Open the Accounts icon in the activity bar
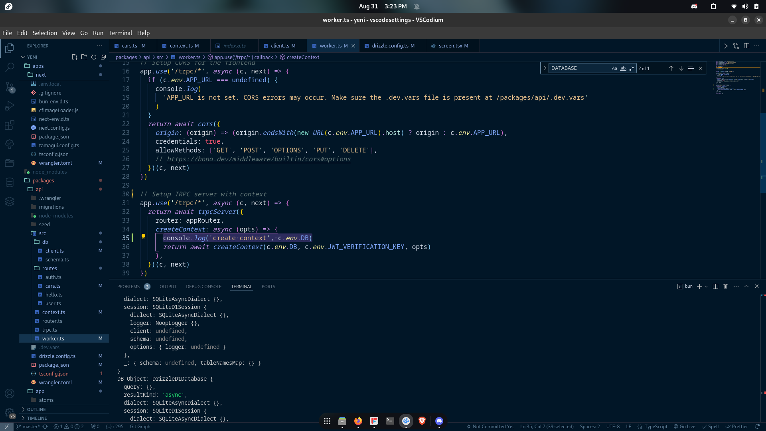 click(x=10, y=393)
